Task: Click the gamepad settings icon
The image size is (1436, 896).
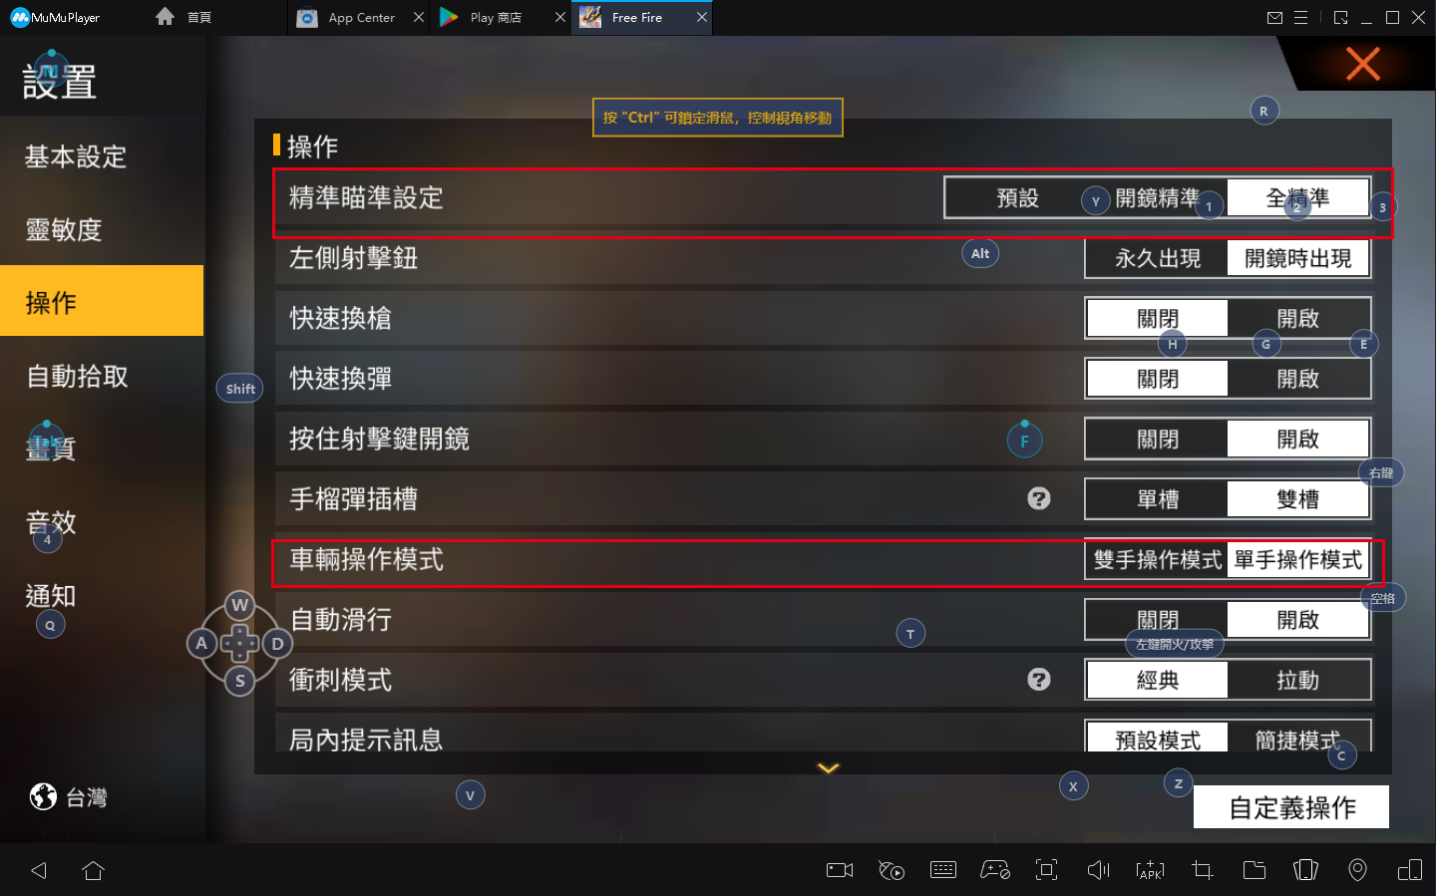Action: tap(995, 870)
